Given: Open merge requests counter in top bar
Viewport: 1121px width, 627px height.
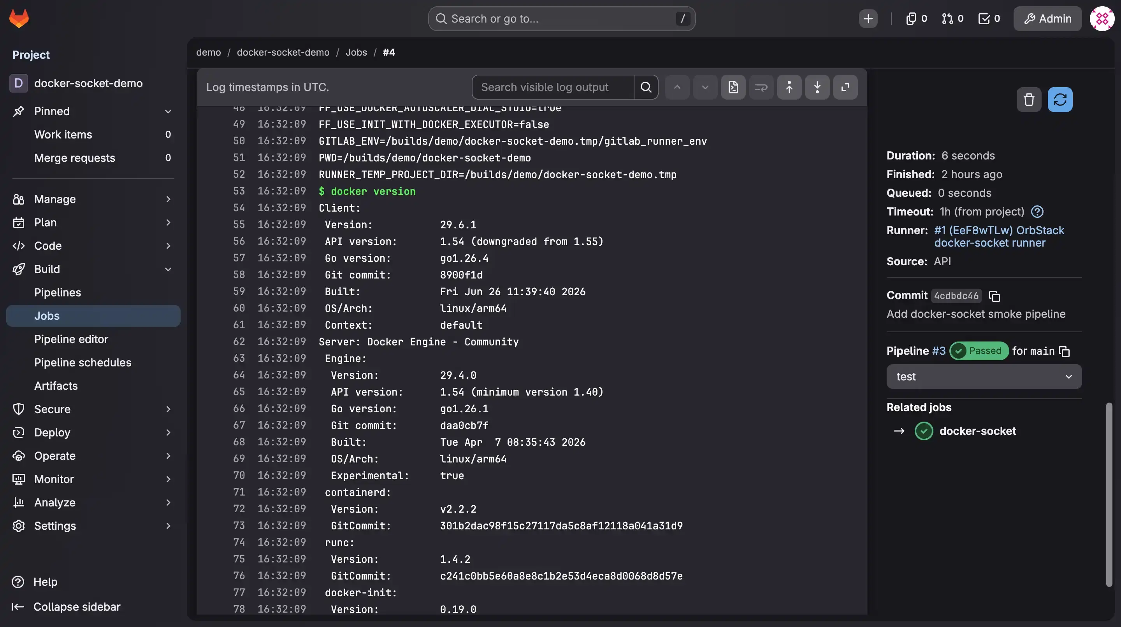Looking at the screenshot, I should click(x=952, y=19).
